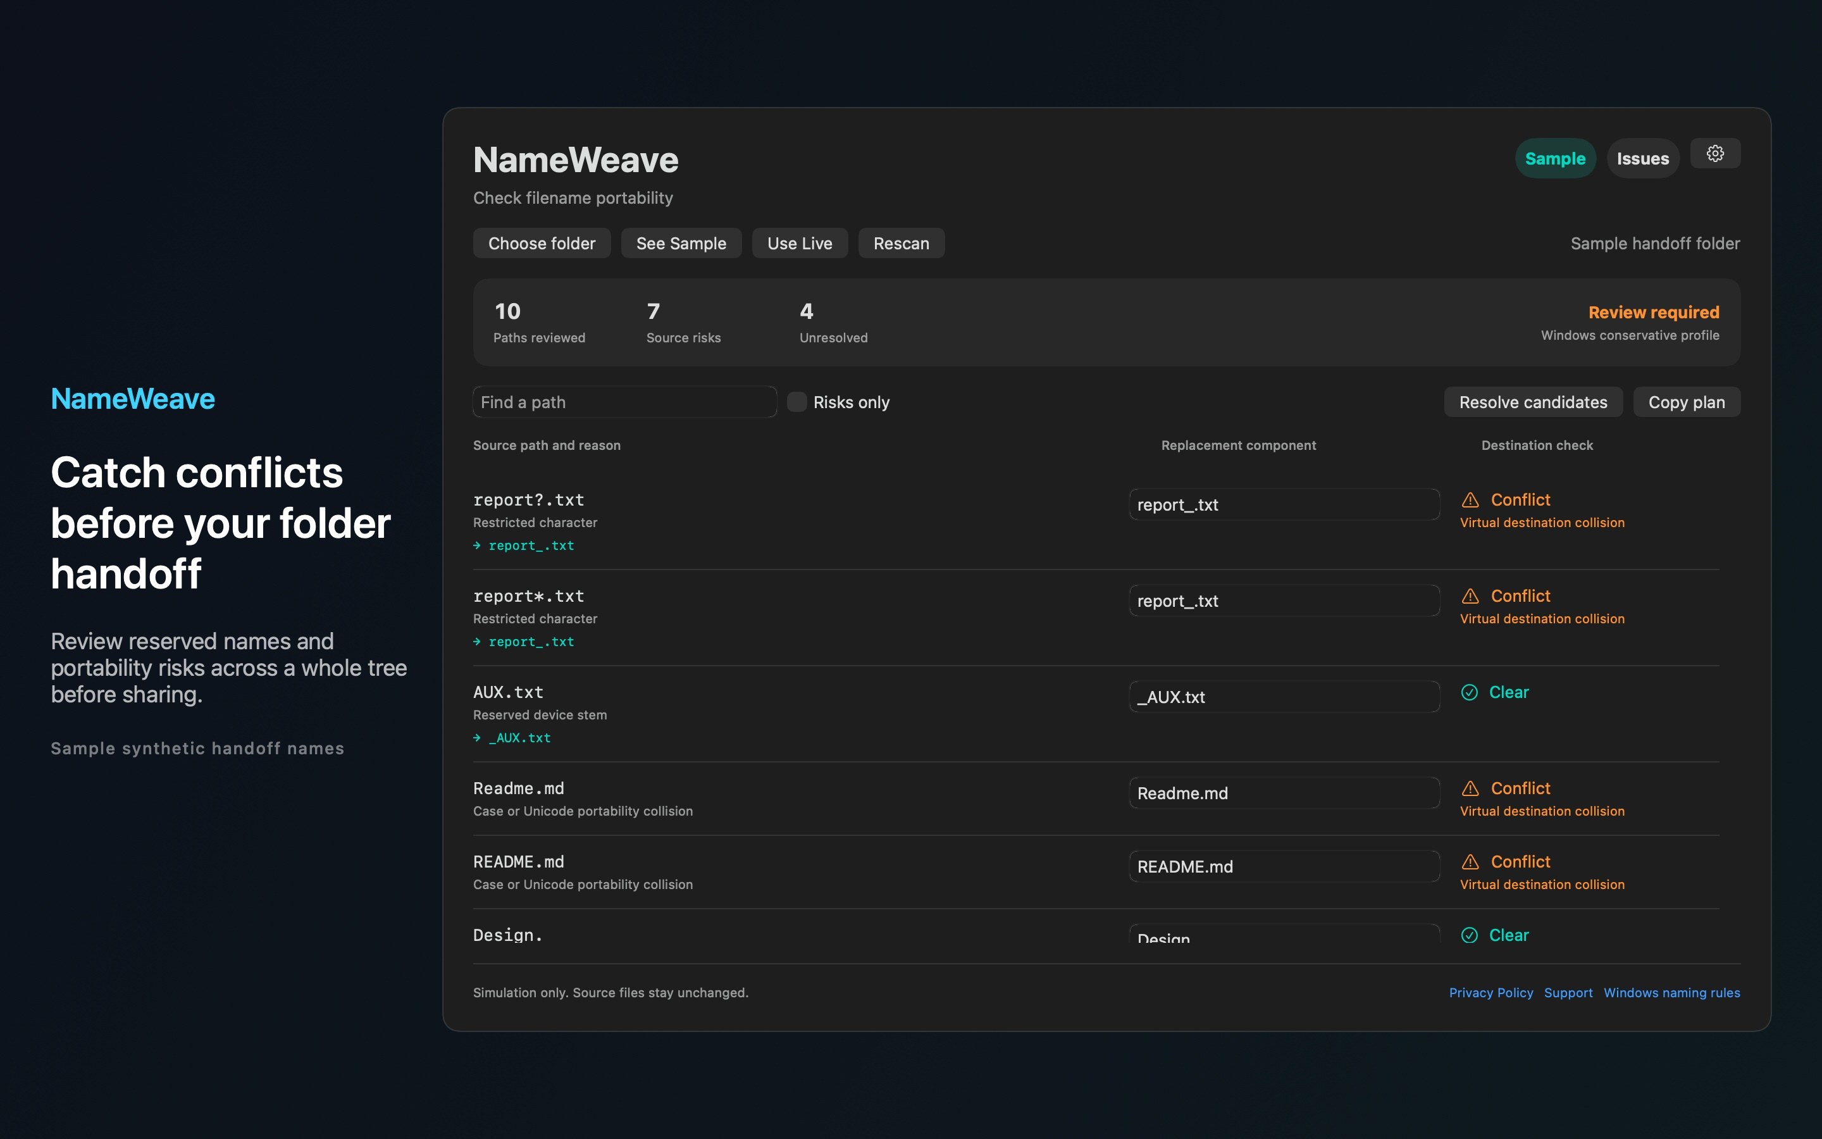Edit the _AUX.txt replacement field
This screenshot has height=1139, width=1822.
(1284, 697)
